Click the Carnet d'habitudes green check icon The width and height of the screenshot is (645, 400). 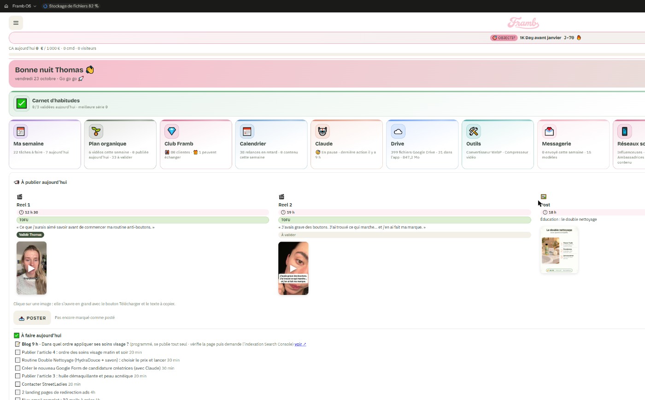point(21,104)
